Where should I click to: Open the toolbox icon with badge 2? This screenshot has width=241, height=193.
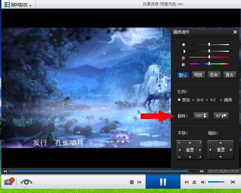(x=9, y=182)
